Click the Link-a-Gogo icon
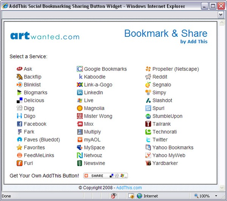Screen dimensions: 227x201 pyautogui.click(x=79, y=85)
